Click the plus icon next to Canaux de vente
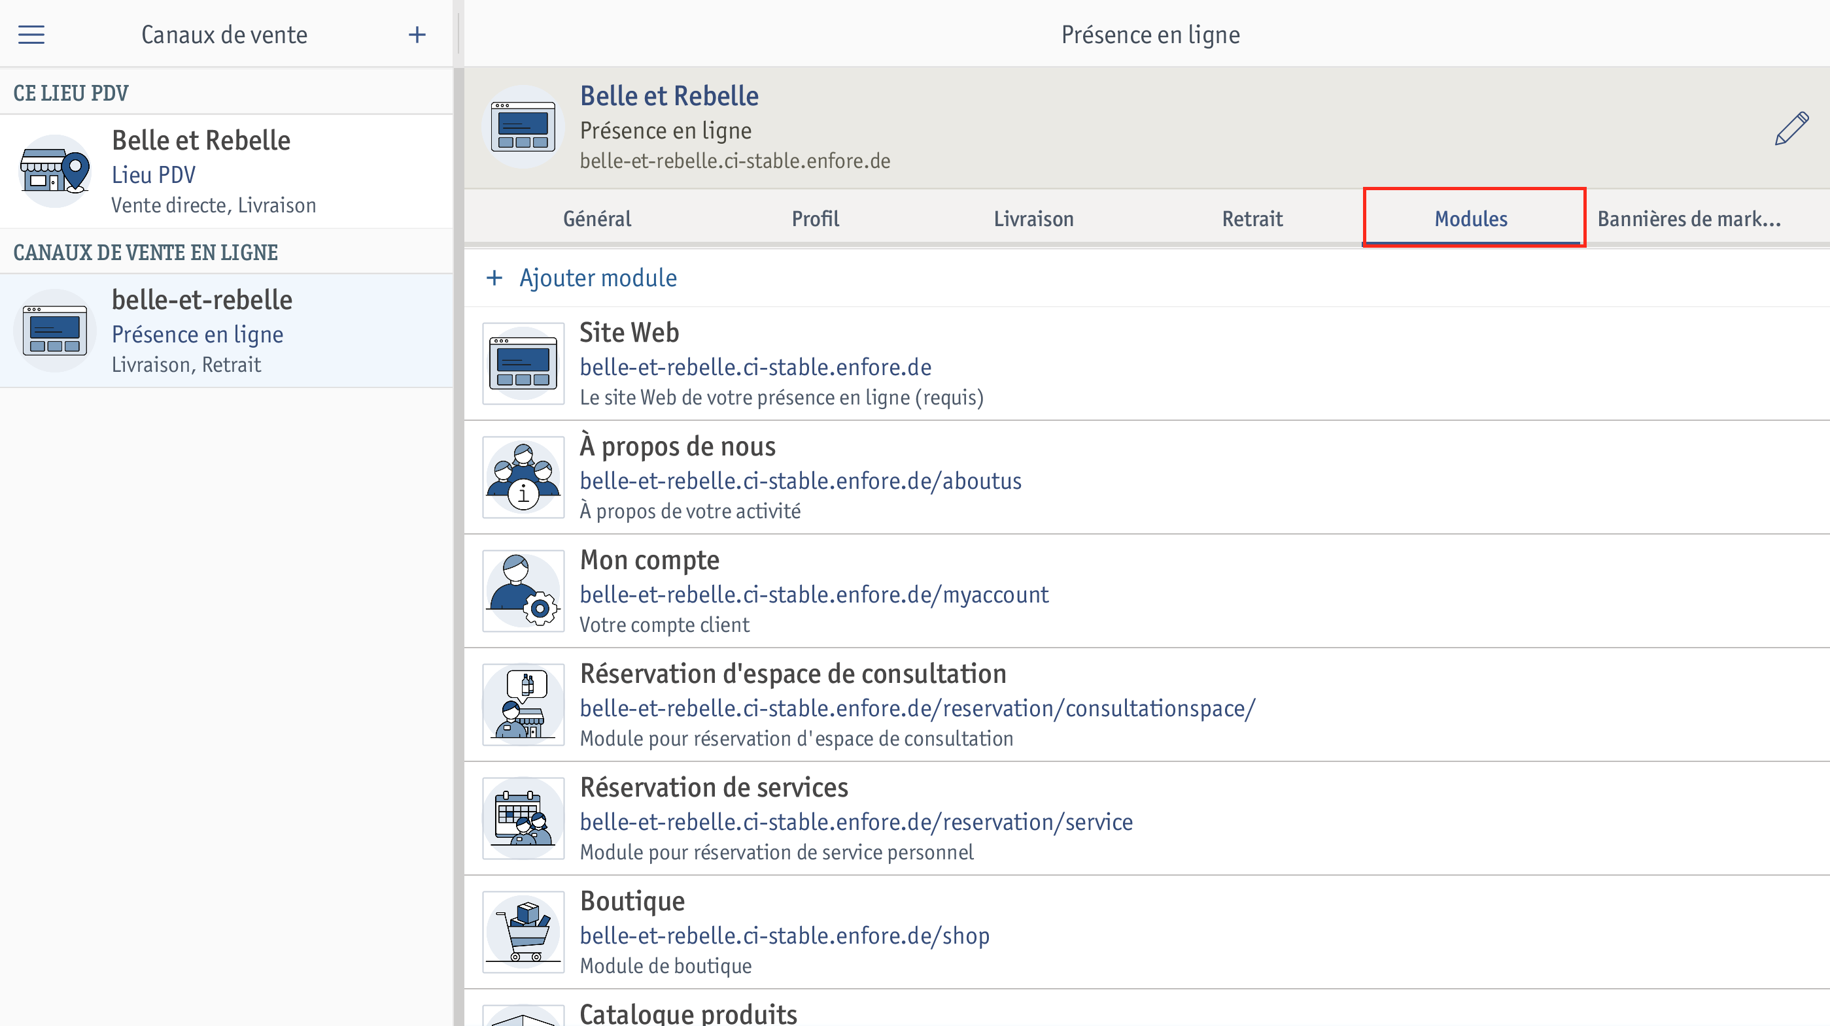This screenshot has height=1026, width=1830. pos(417,34)
